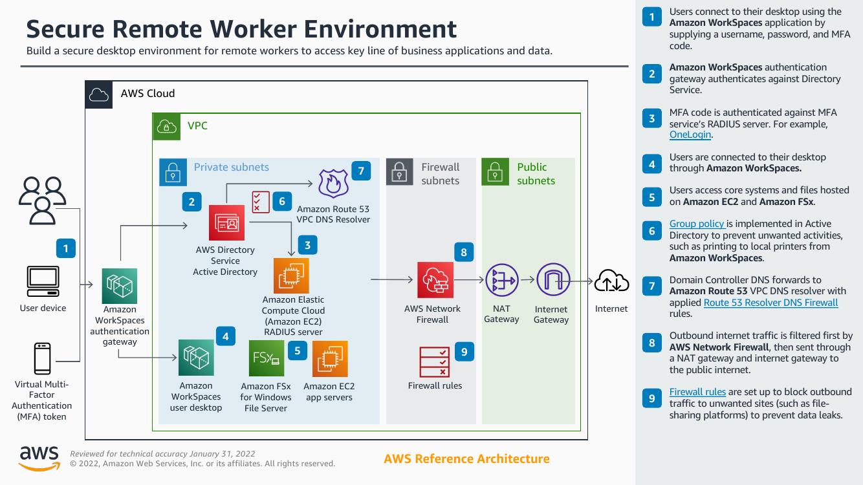Select the group policy checklist icon
Screen dimensions: 863x485
261,202
